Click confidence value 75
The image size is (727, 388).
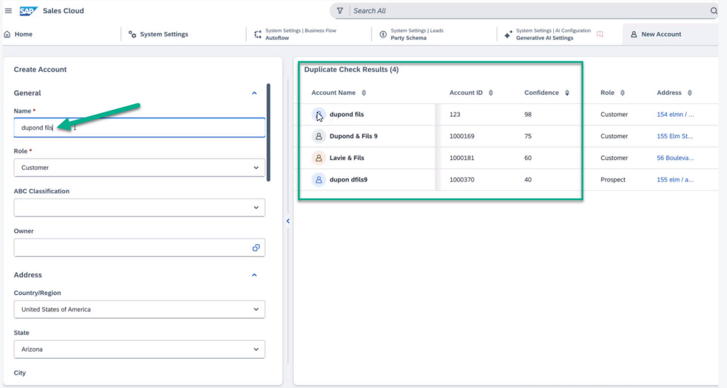click(x=528, y=136)
